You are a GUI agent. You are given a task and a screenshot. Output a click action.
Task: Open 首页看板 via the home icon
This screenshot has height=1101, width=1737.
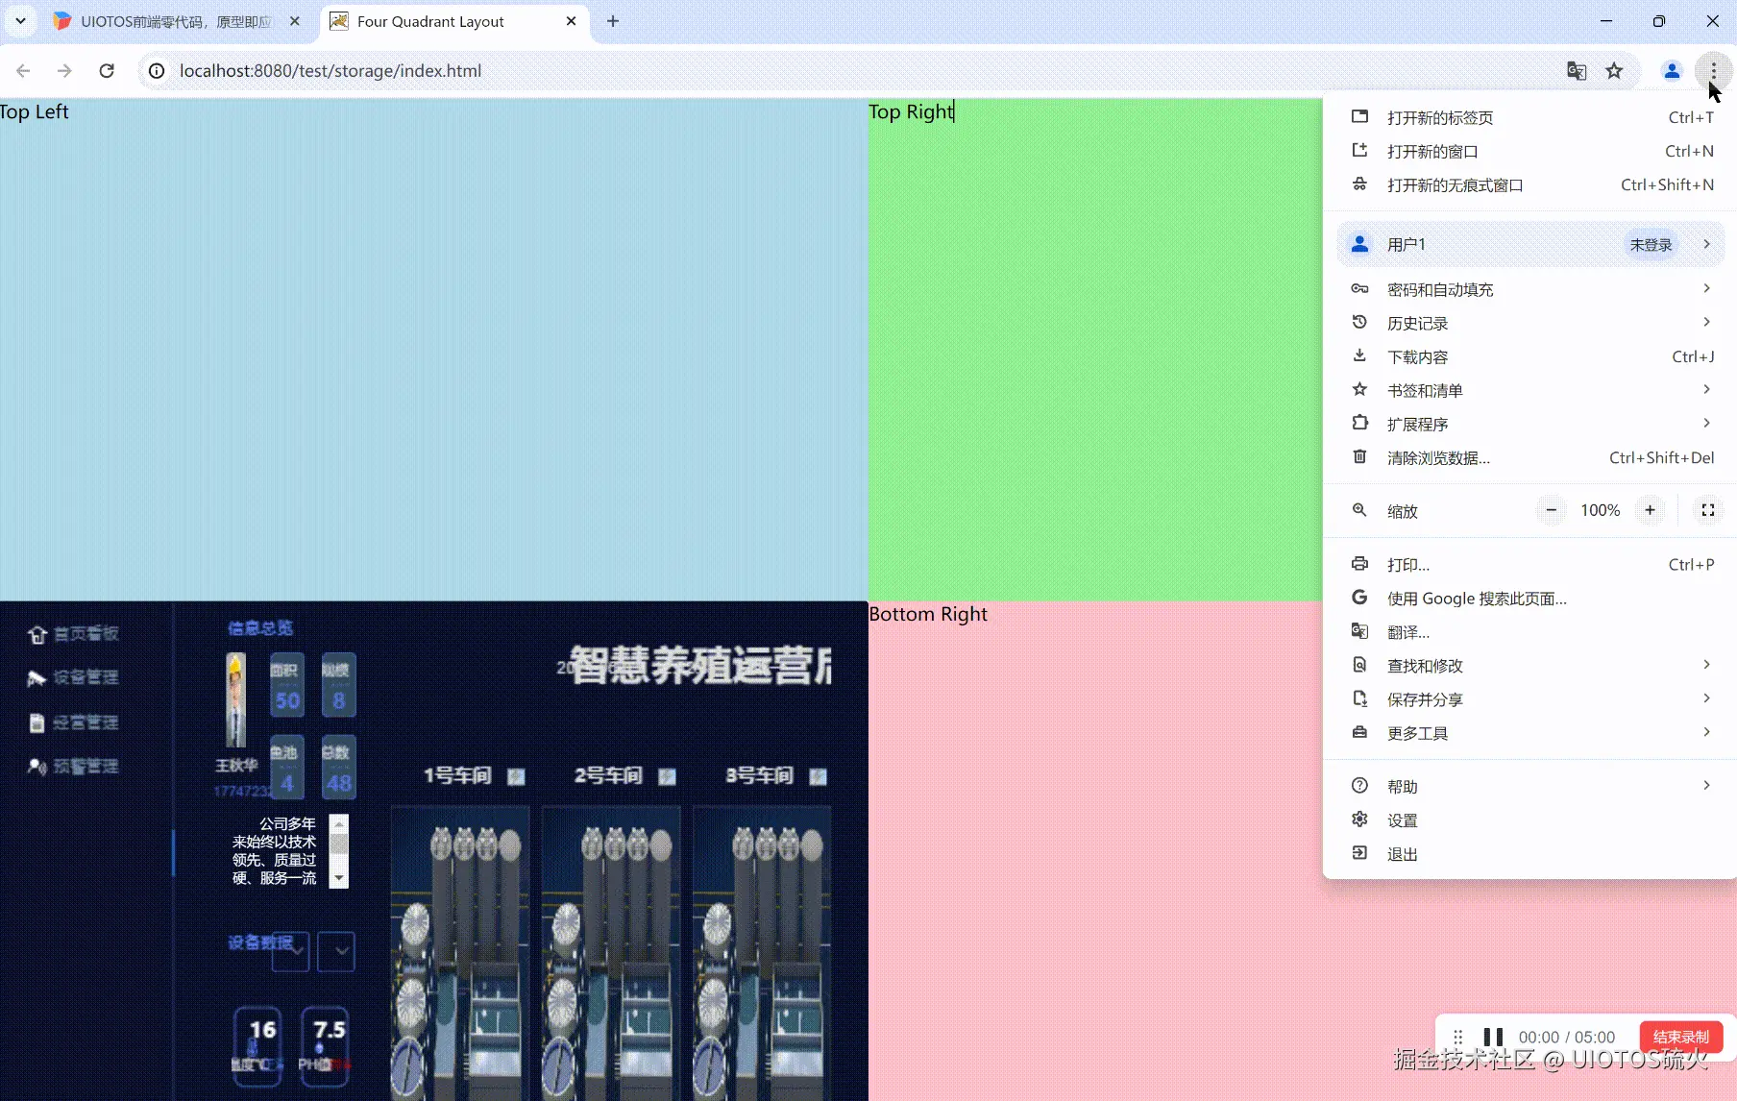(37, 634)
